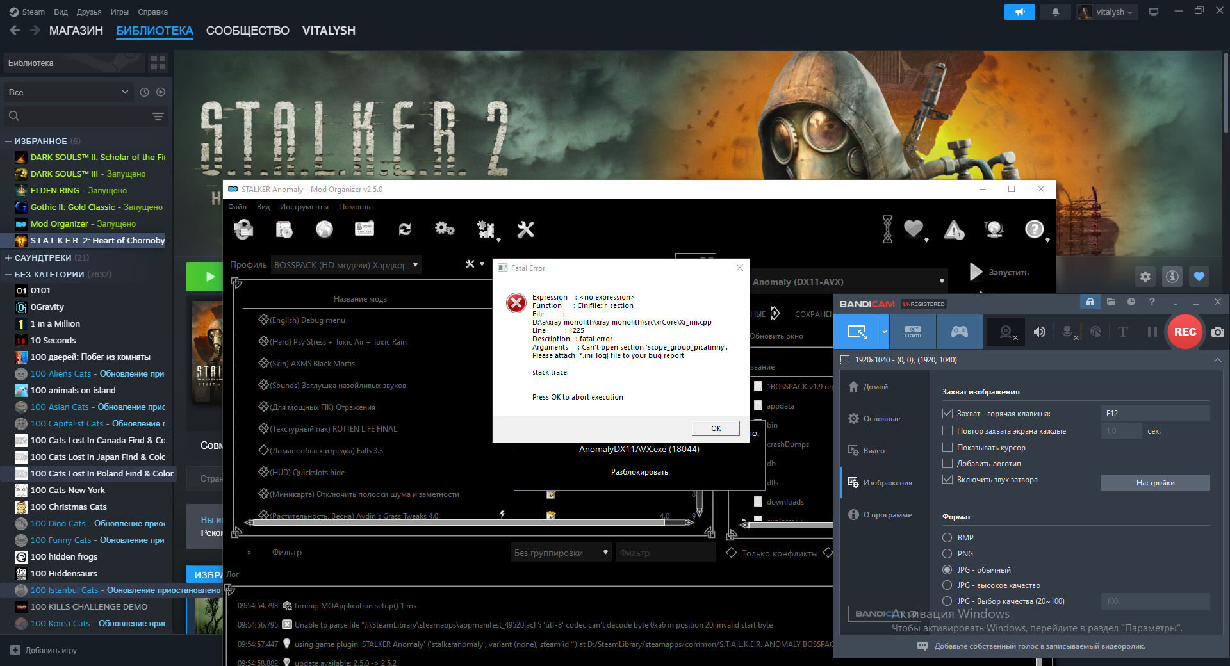Click Mod Organizer refresh arrows icon

click(x=405, y=229)
